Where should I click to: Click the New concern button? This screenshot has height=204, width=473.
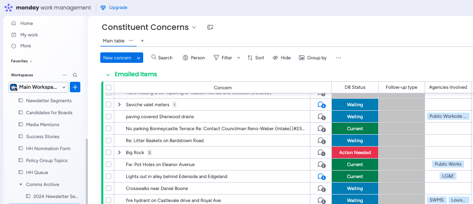(x=117, y=58)
